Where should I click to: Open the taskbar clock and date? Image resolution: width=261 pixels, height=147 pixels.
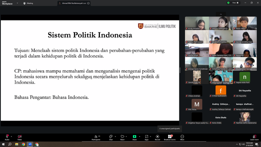pyautogui.click(x=249, y=144)
